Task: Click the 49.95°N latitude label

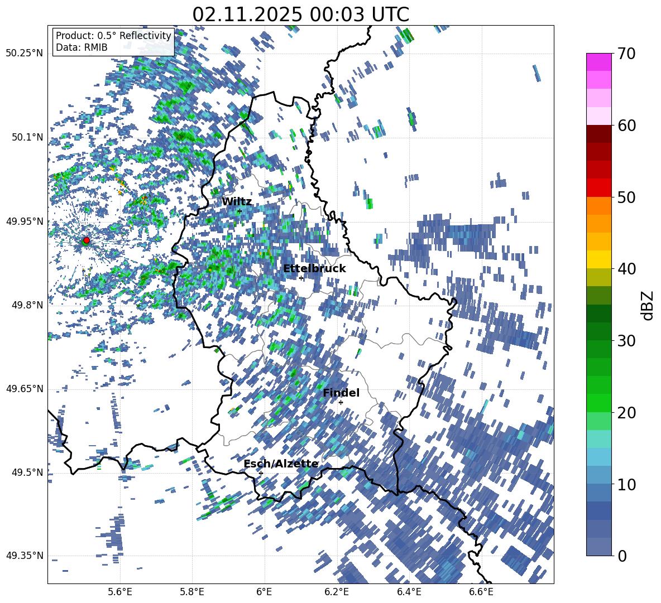Action: (25, 221)
